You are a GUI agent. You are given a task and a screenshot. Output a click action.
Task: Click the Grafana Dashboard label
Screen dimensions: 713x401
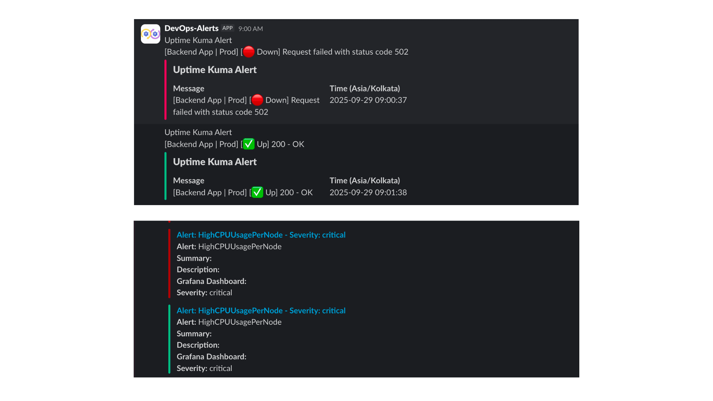(211, 281)
